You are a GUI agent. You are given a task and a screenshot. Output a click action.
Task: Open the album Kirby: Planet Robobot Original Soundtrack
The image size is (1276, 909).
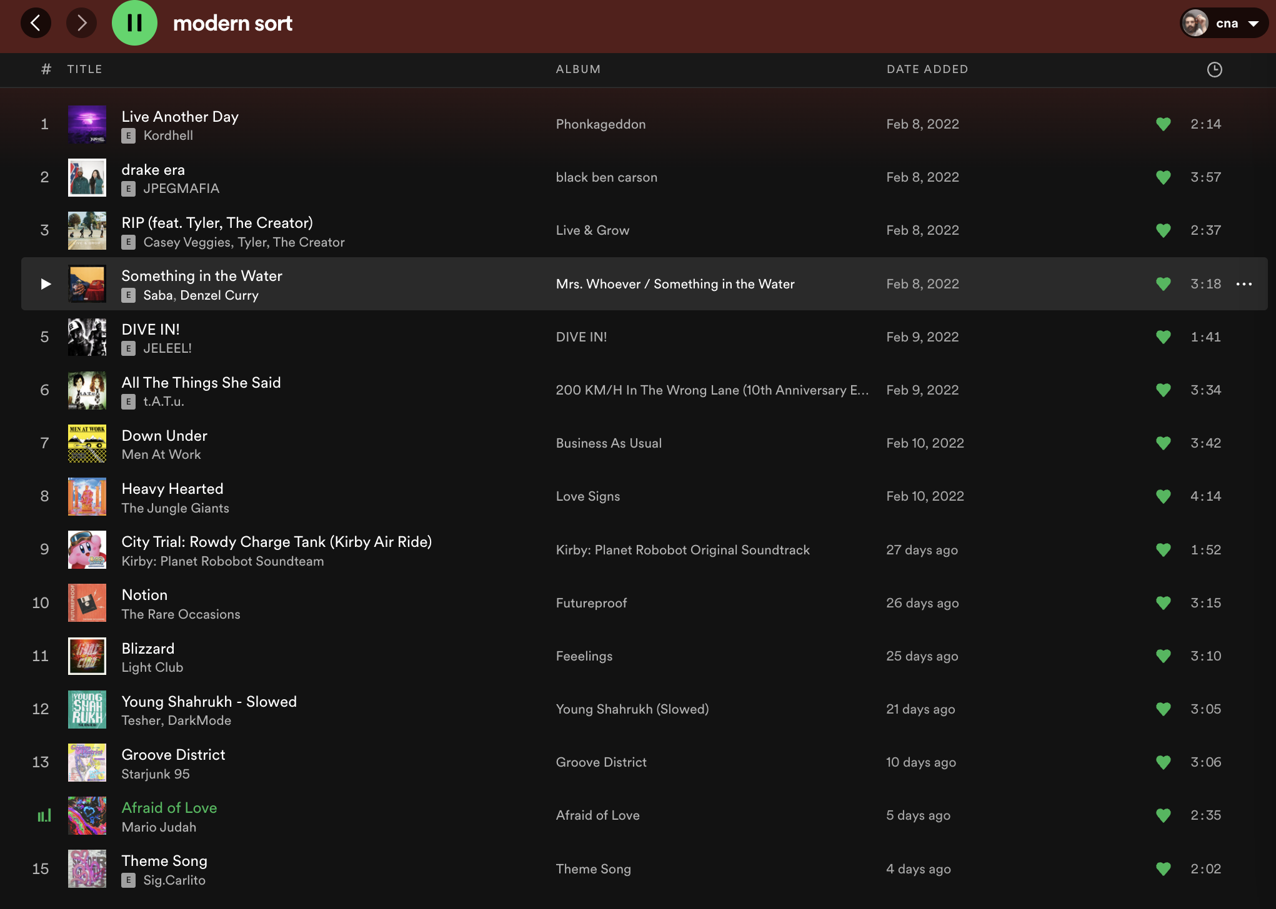point(682,550)
